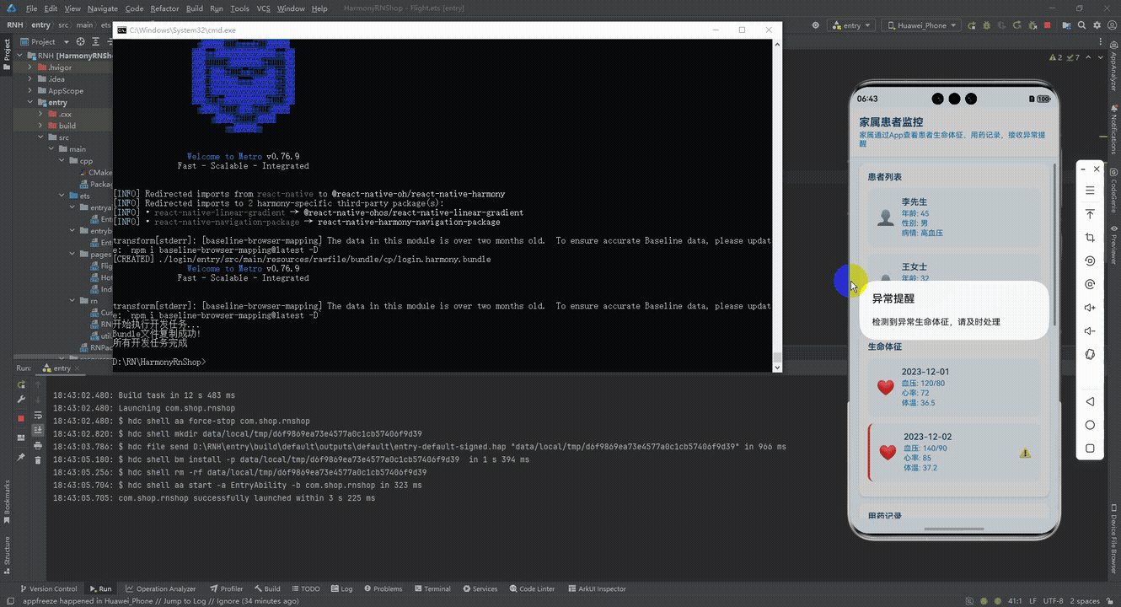This screenshot has height=607, width=1121.
Task: Click the expand all icon in Project panel
Action: pos(94,41)
